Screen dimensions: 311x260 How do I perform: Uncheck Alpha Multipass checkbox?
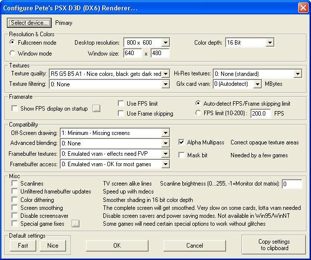click(x=181, y=142)
